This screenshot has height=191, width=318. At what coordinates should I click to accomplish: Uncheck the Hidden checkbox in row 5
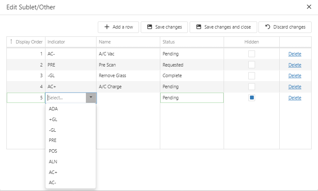click(x=252, y=98)
